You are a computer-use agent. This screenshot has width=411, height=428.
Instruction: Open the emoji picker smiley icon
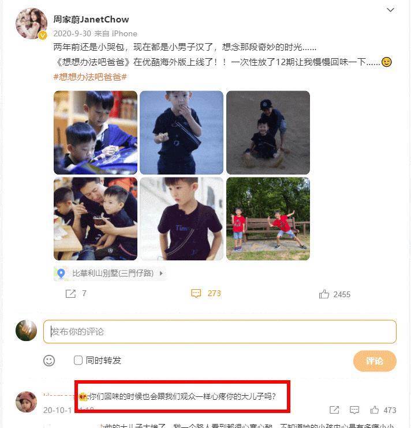tap(49, 361)
